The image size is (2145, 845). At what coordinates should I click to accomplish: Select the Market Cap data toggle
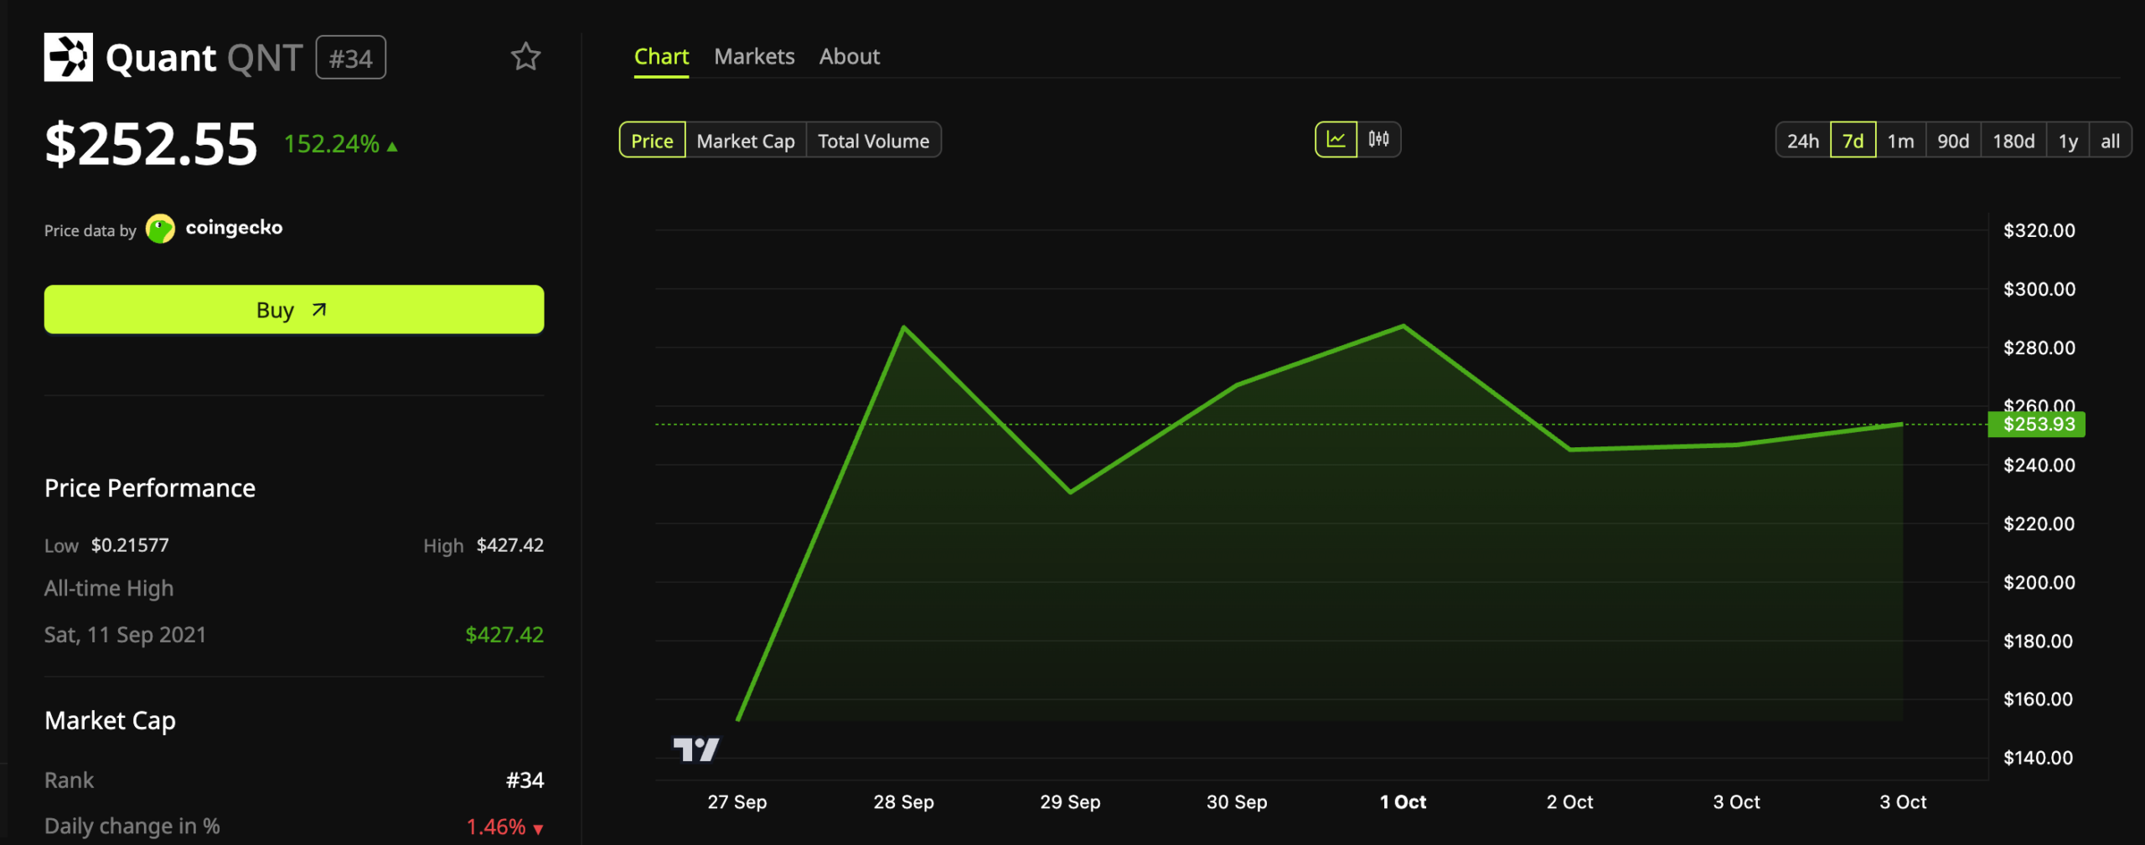pyautogui.click(x=746, y=141)
